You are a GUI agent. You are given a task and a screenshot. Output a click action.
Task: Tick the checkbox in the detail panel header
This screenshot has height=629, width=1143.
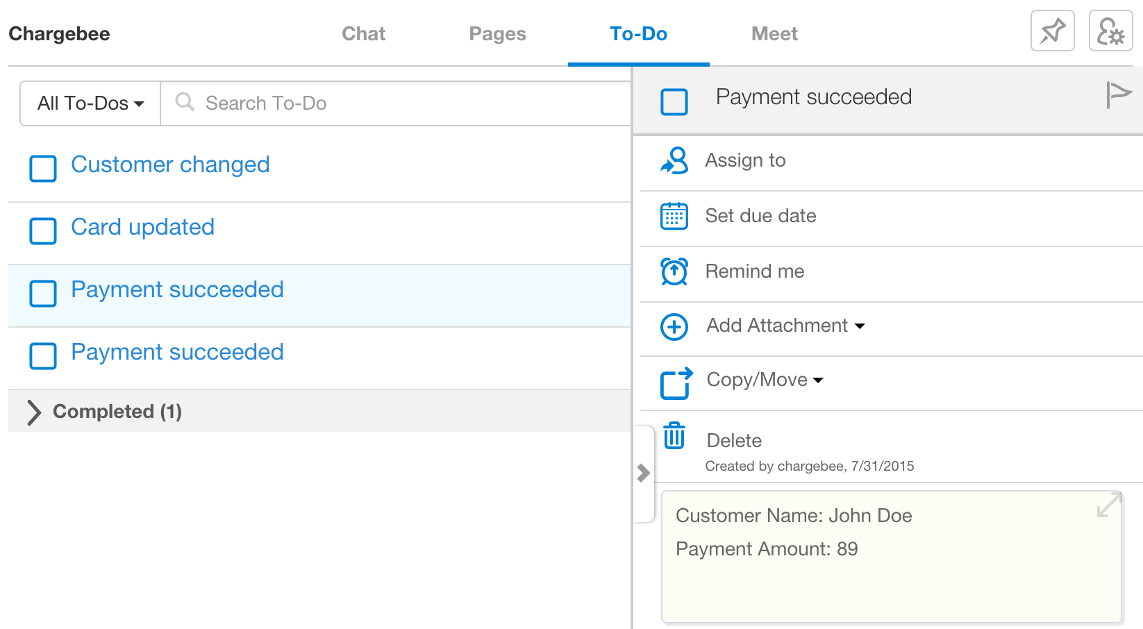point(674,102)
